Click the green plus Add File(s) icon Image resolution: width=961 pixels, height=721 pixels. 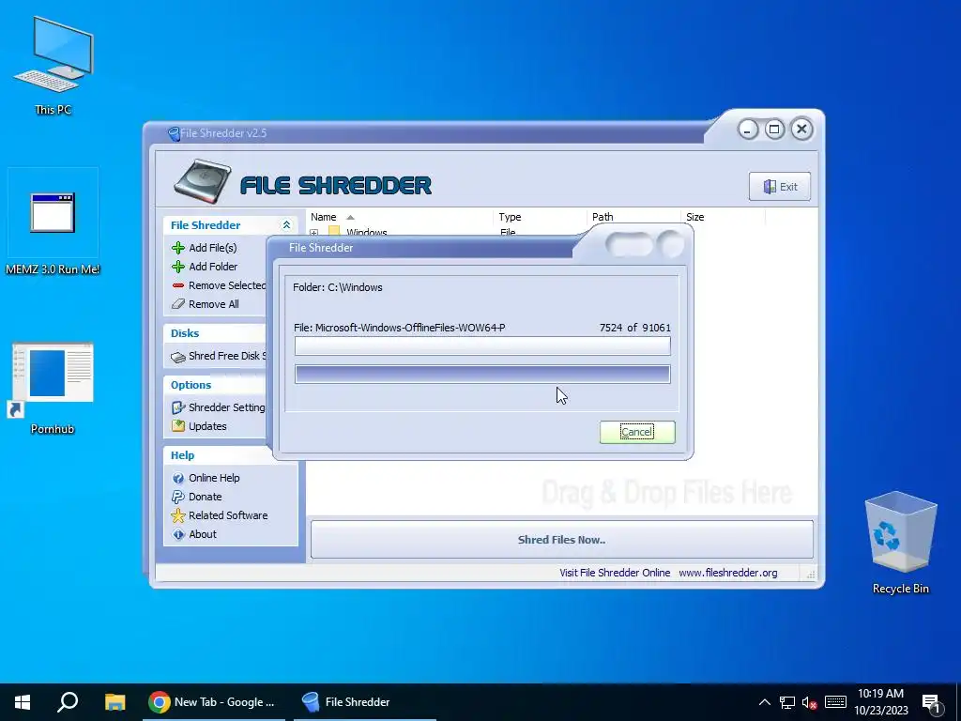(178, 248)
